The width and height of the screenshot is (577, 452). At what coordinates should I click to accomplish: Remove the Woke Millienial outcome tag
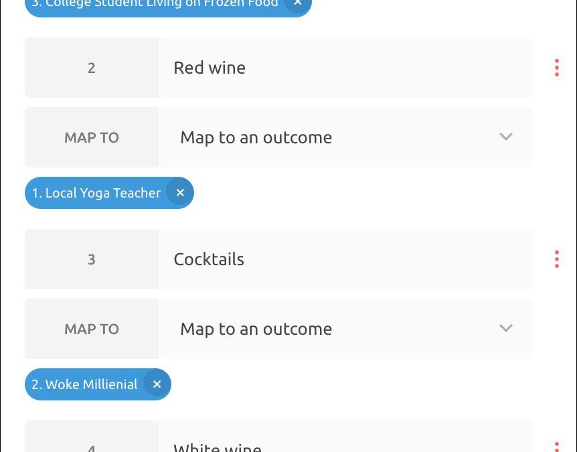click(157, 384)
